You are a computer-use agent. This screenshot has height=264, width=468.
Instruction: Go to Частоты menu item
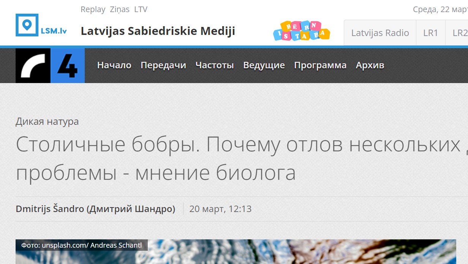click(x=215, y=65)
